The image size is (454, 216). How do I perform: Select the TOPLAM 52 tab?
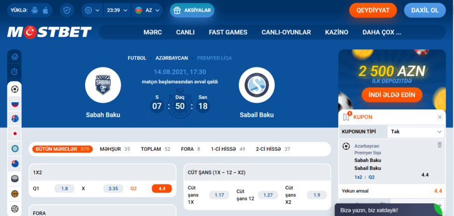coord(155,149)
